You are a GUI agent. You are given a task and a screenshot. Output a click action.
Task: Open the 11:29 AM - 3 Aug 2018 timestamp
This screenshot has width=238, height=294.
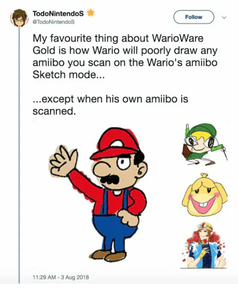(60, 277)
